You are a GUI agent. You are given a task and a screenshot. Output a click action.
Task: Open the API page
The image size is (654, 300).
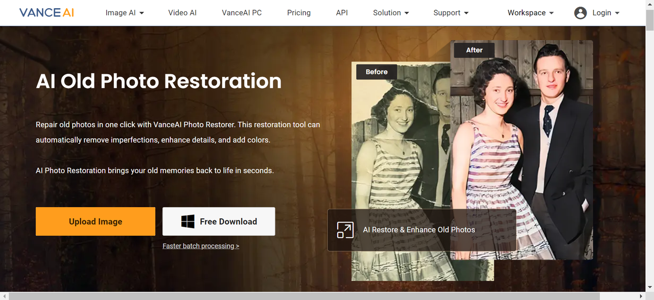tap(342, 13)
